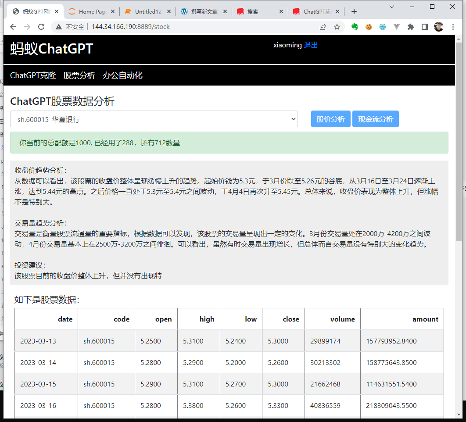The height and width of the screenshot is (422, 466).
Task: Click the scrollbar down arrow
Action: click(459, 414)
